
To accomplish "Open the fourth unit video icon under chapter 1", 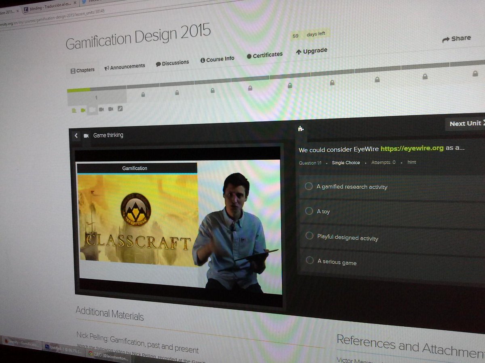I will point(101,109).
